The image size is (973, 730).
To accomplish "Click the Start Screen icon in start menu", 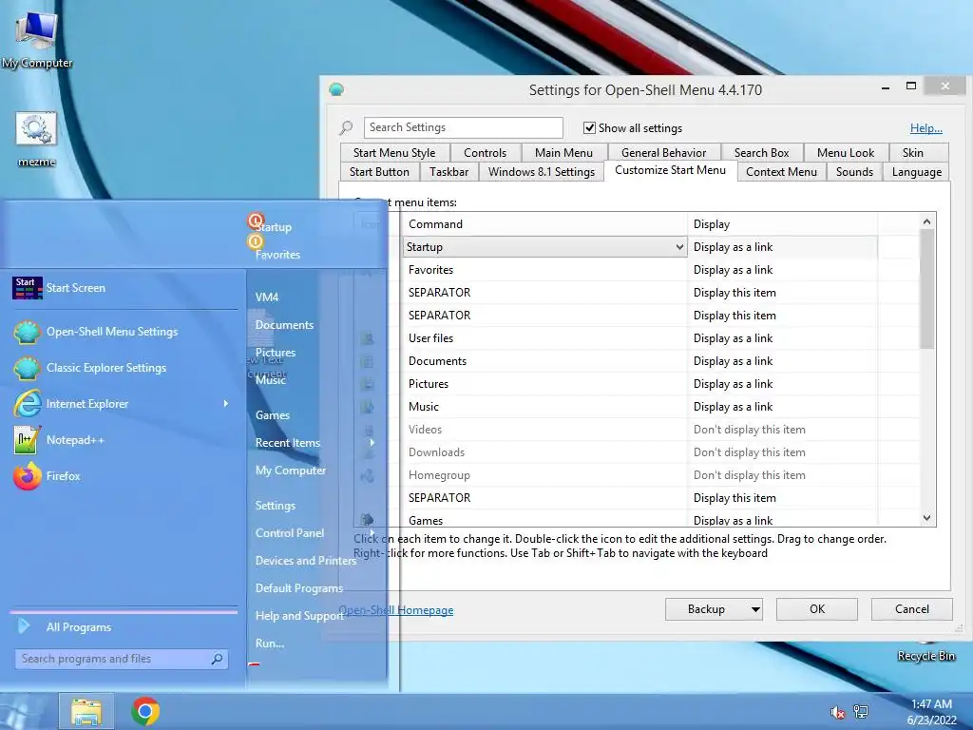I will tap(28, 288).
